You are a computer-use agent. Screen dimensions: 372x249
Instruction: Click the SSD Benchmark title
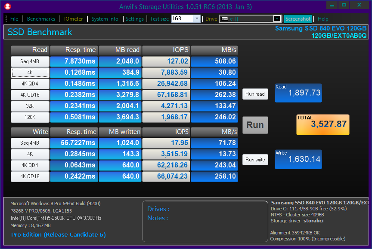pyautogui.click(x=40, y=32)
